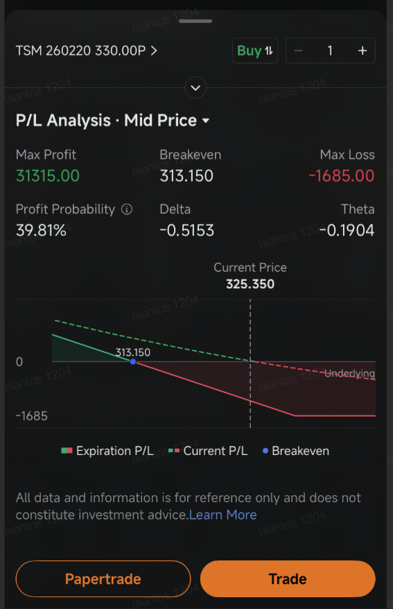Select the blue breakeven point on chart
The width and height of the screenshot is (393, 609).
133,361
